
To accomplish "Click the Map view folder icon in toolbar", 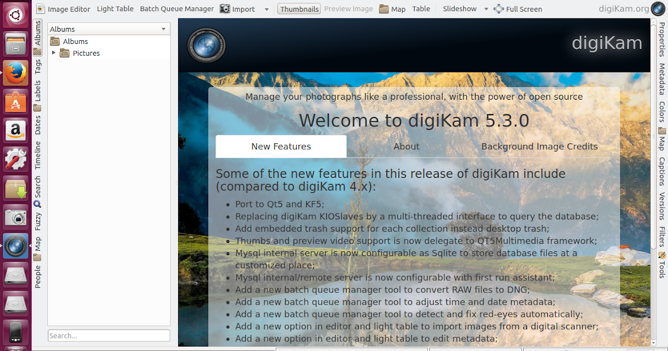I will click(384, 9).
